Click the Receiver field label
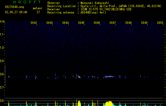 click(54, 9)
